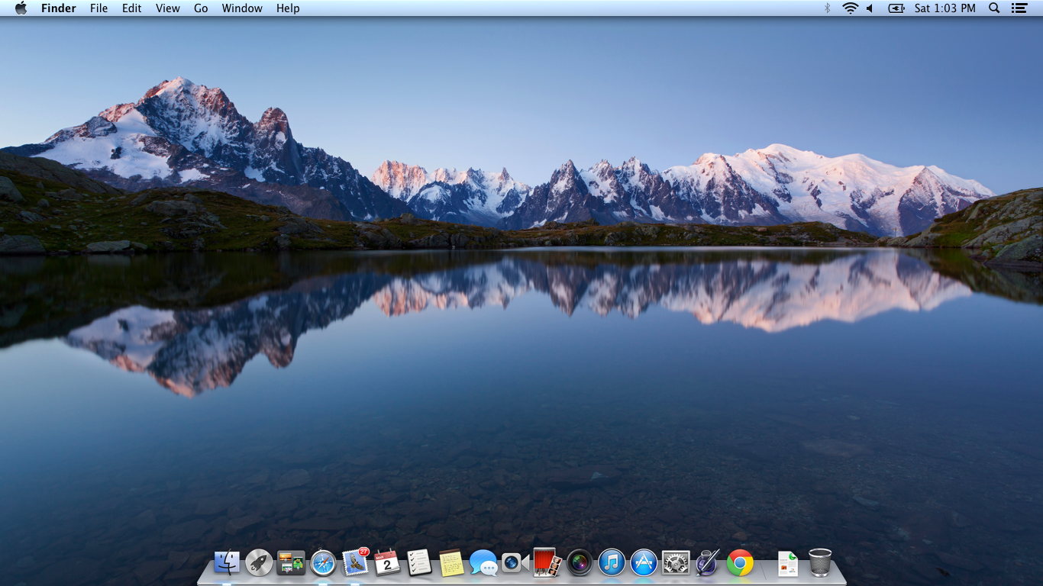Open Mail with 27 unread badge
The width and height of the screenshot is (1043, 586).
coord(356,562)
